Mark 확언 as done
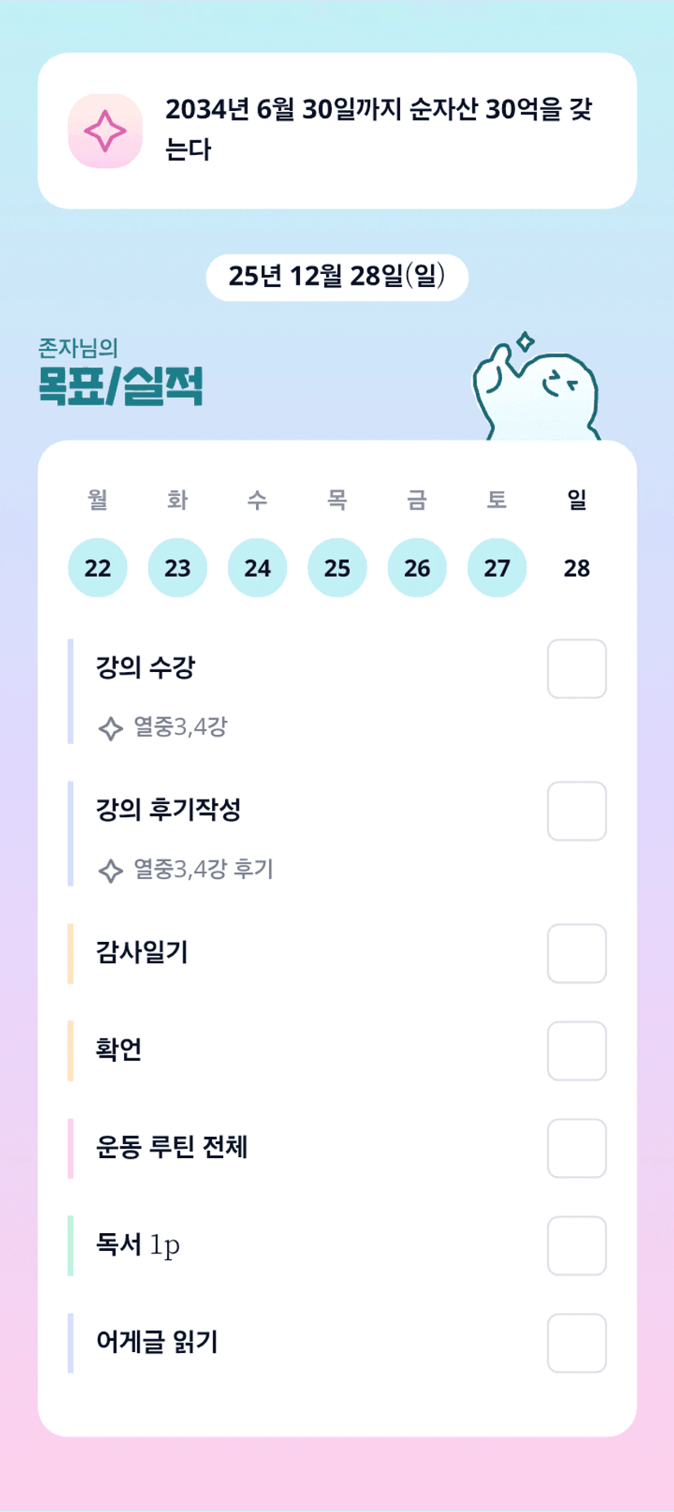Image resolution: width=674 pixels, height=1512 pixels. click(576, 1050)
